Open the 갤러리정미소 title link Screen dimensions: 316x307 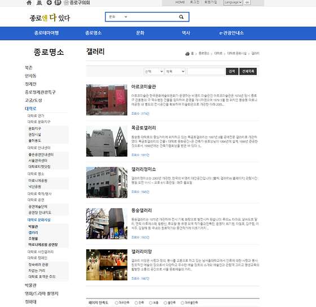[x=144, y=169]
